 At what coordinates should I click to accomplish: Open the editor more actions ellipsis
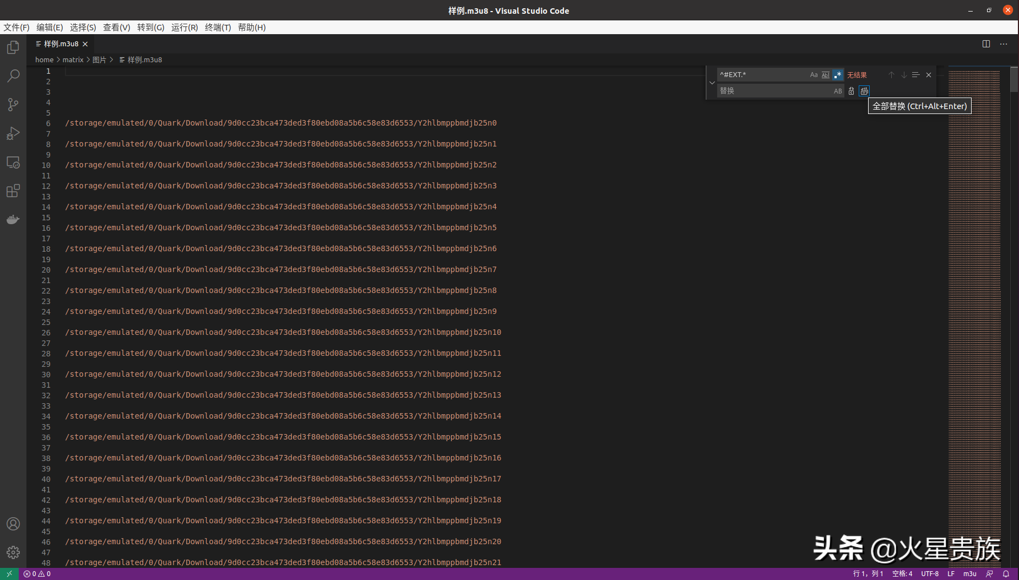[x=1004, y=44]
